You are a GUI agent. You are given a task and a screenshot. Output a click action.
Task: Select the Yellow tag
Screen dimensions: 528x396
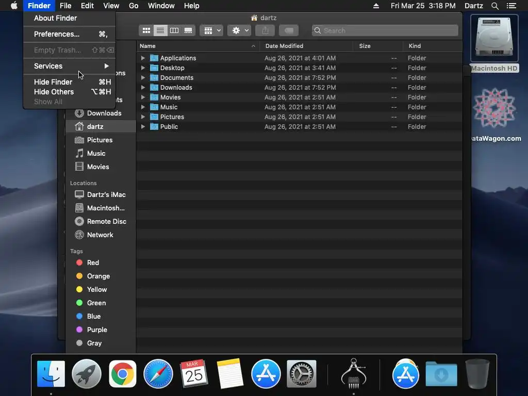pos(102,290)
